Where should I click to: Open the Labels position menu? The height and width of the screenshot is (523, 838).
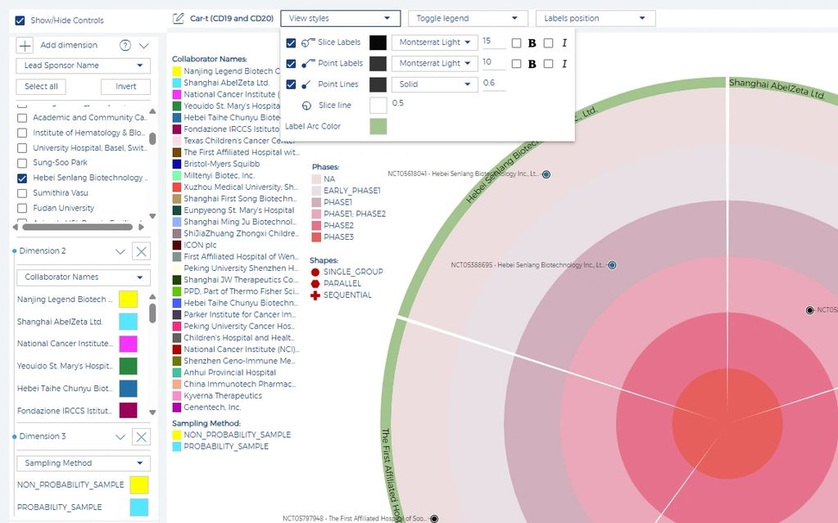click(595, 18)
